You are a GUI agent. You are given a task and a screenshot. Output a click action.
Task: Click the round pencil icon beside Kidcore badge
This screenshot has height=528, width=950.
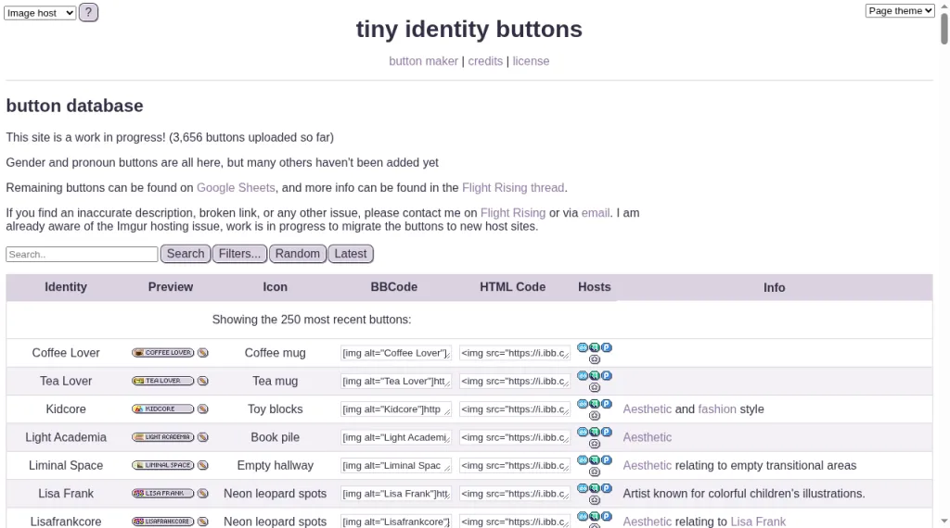pyautogui.click(x=203, y=409)
